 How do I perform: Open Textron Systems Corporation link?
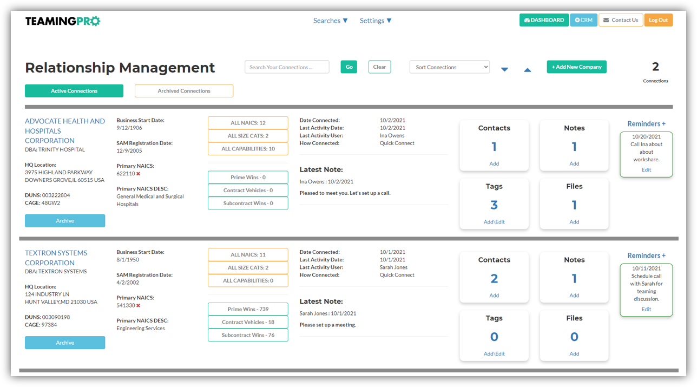[56, 258]
